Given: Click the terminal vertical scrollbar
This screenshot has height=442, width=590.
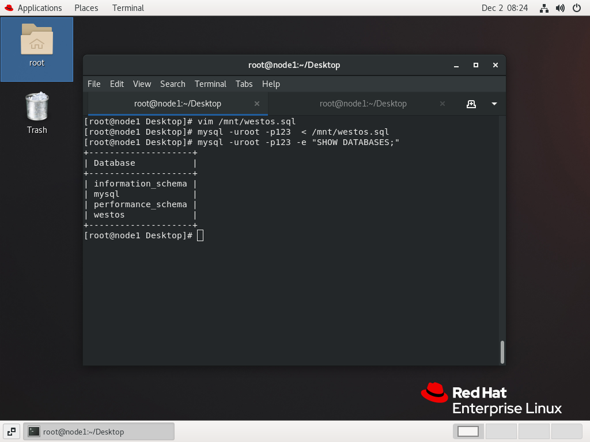Looking at the screenshot, I should 502,352.
